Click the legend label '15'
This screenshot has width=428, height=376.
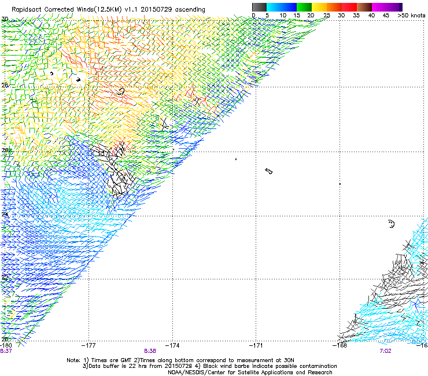click(297, 16)
